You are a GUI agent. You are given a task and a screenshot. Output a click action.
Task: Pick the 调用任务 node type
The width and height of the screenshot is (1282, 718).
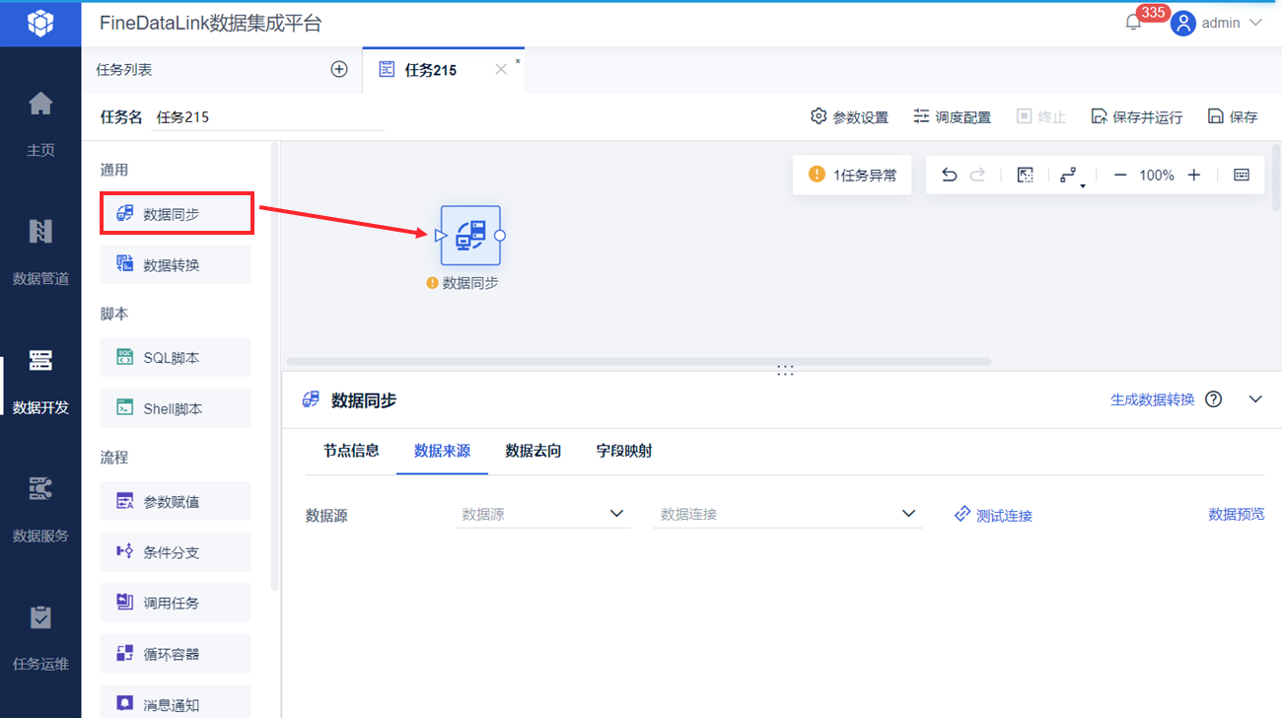(x=177, y=603)
